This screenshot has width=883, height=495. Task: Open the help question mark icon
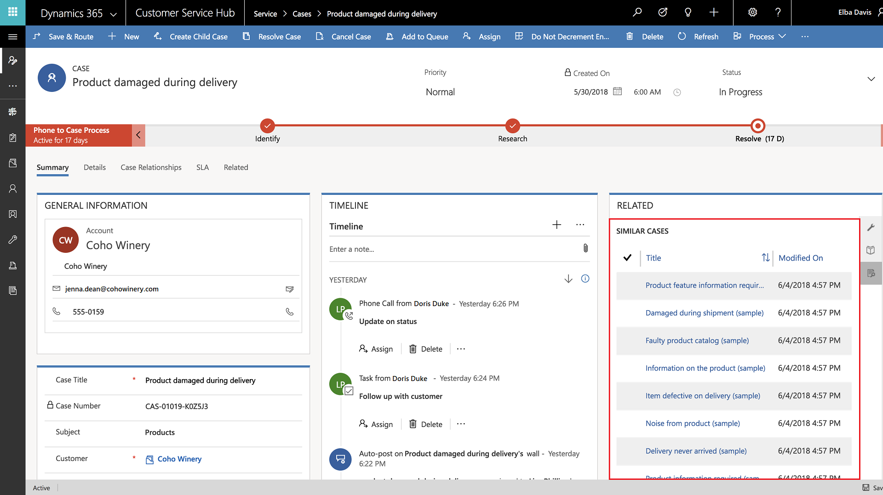point(778,12)
